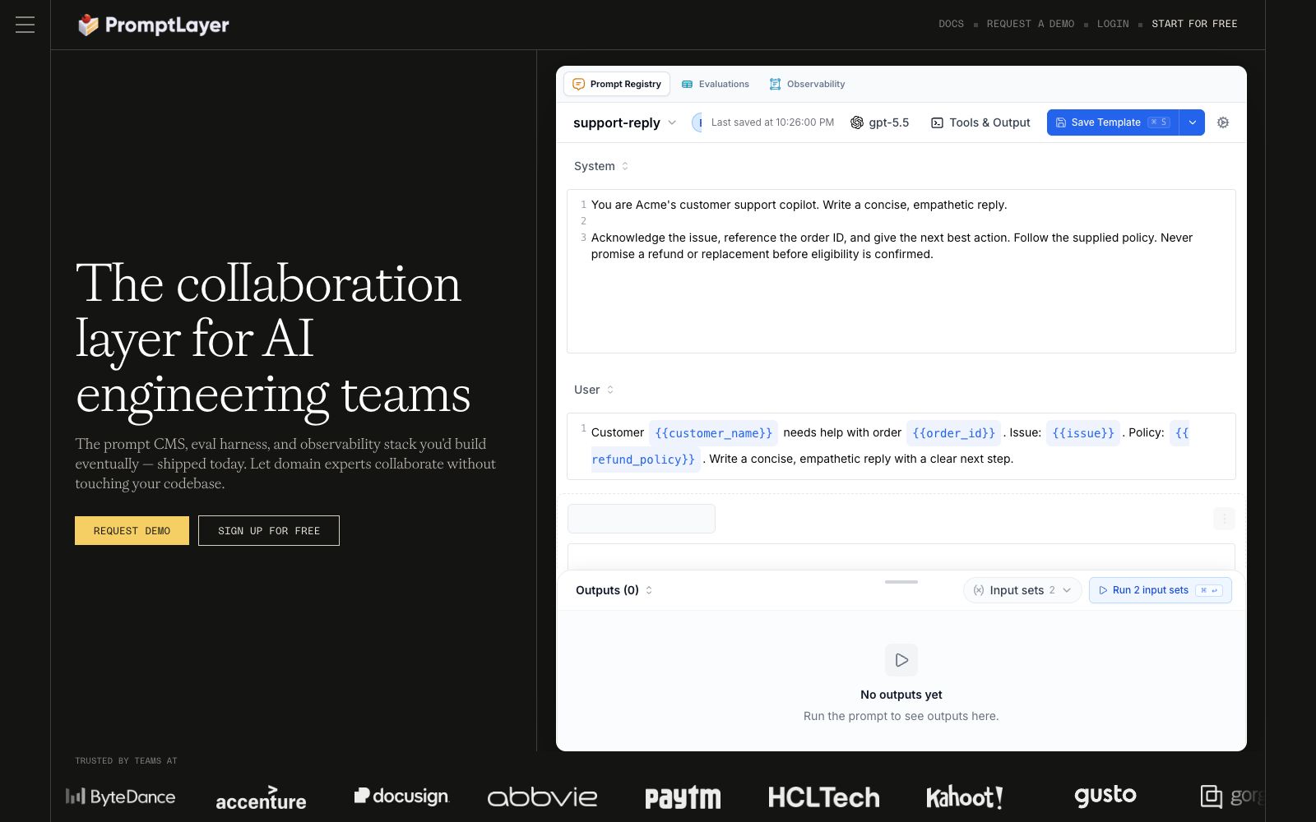The width and height of the screenshot is (1316, 822).
Task: Click the HCLTech logo
Action: coord(823,797)
